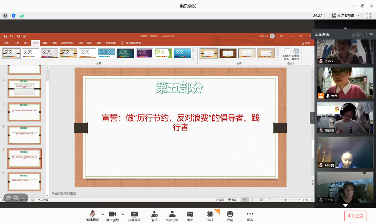Expand themes gallery with More arrow
The image size is (376, 223).
click(x=194, y=57)
